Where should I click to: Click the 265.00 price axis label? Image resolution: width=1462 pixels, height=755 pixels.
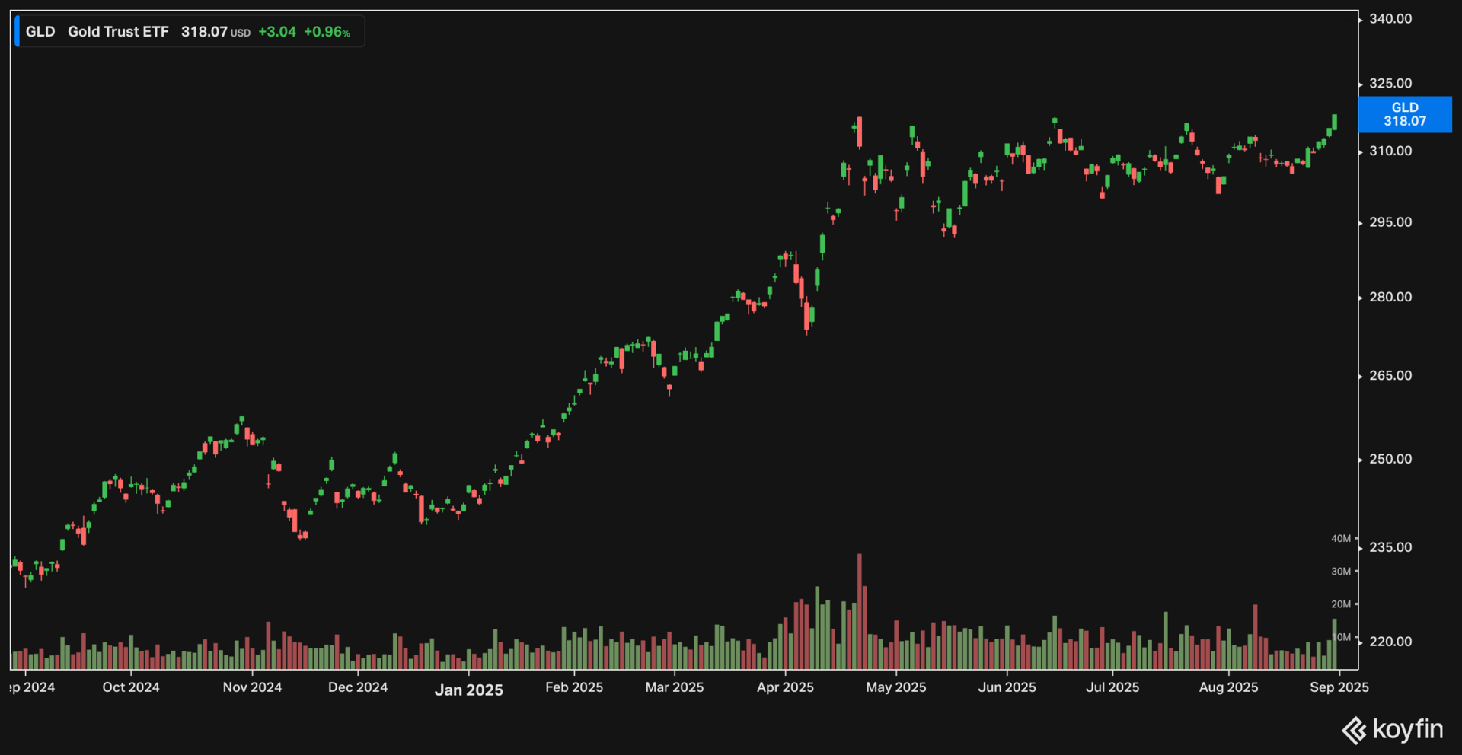click(x=1390, y=376)
